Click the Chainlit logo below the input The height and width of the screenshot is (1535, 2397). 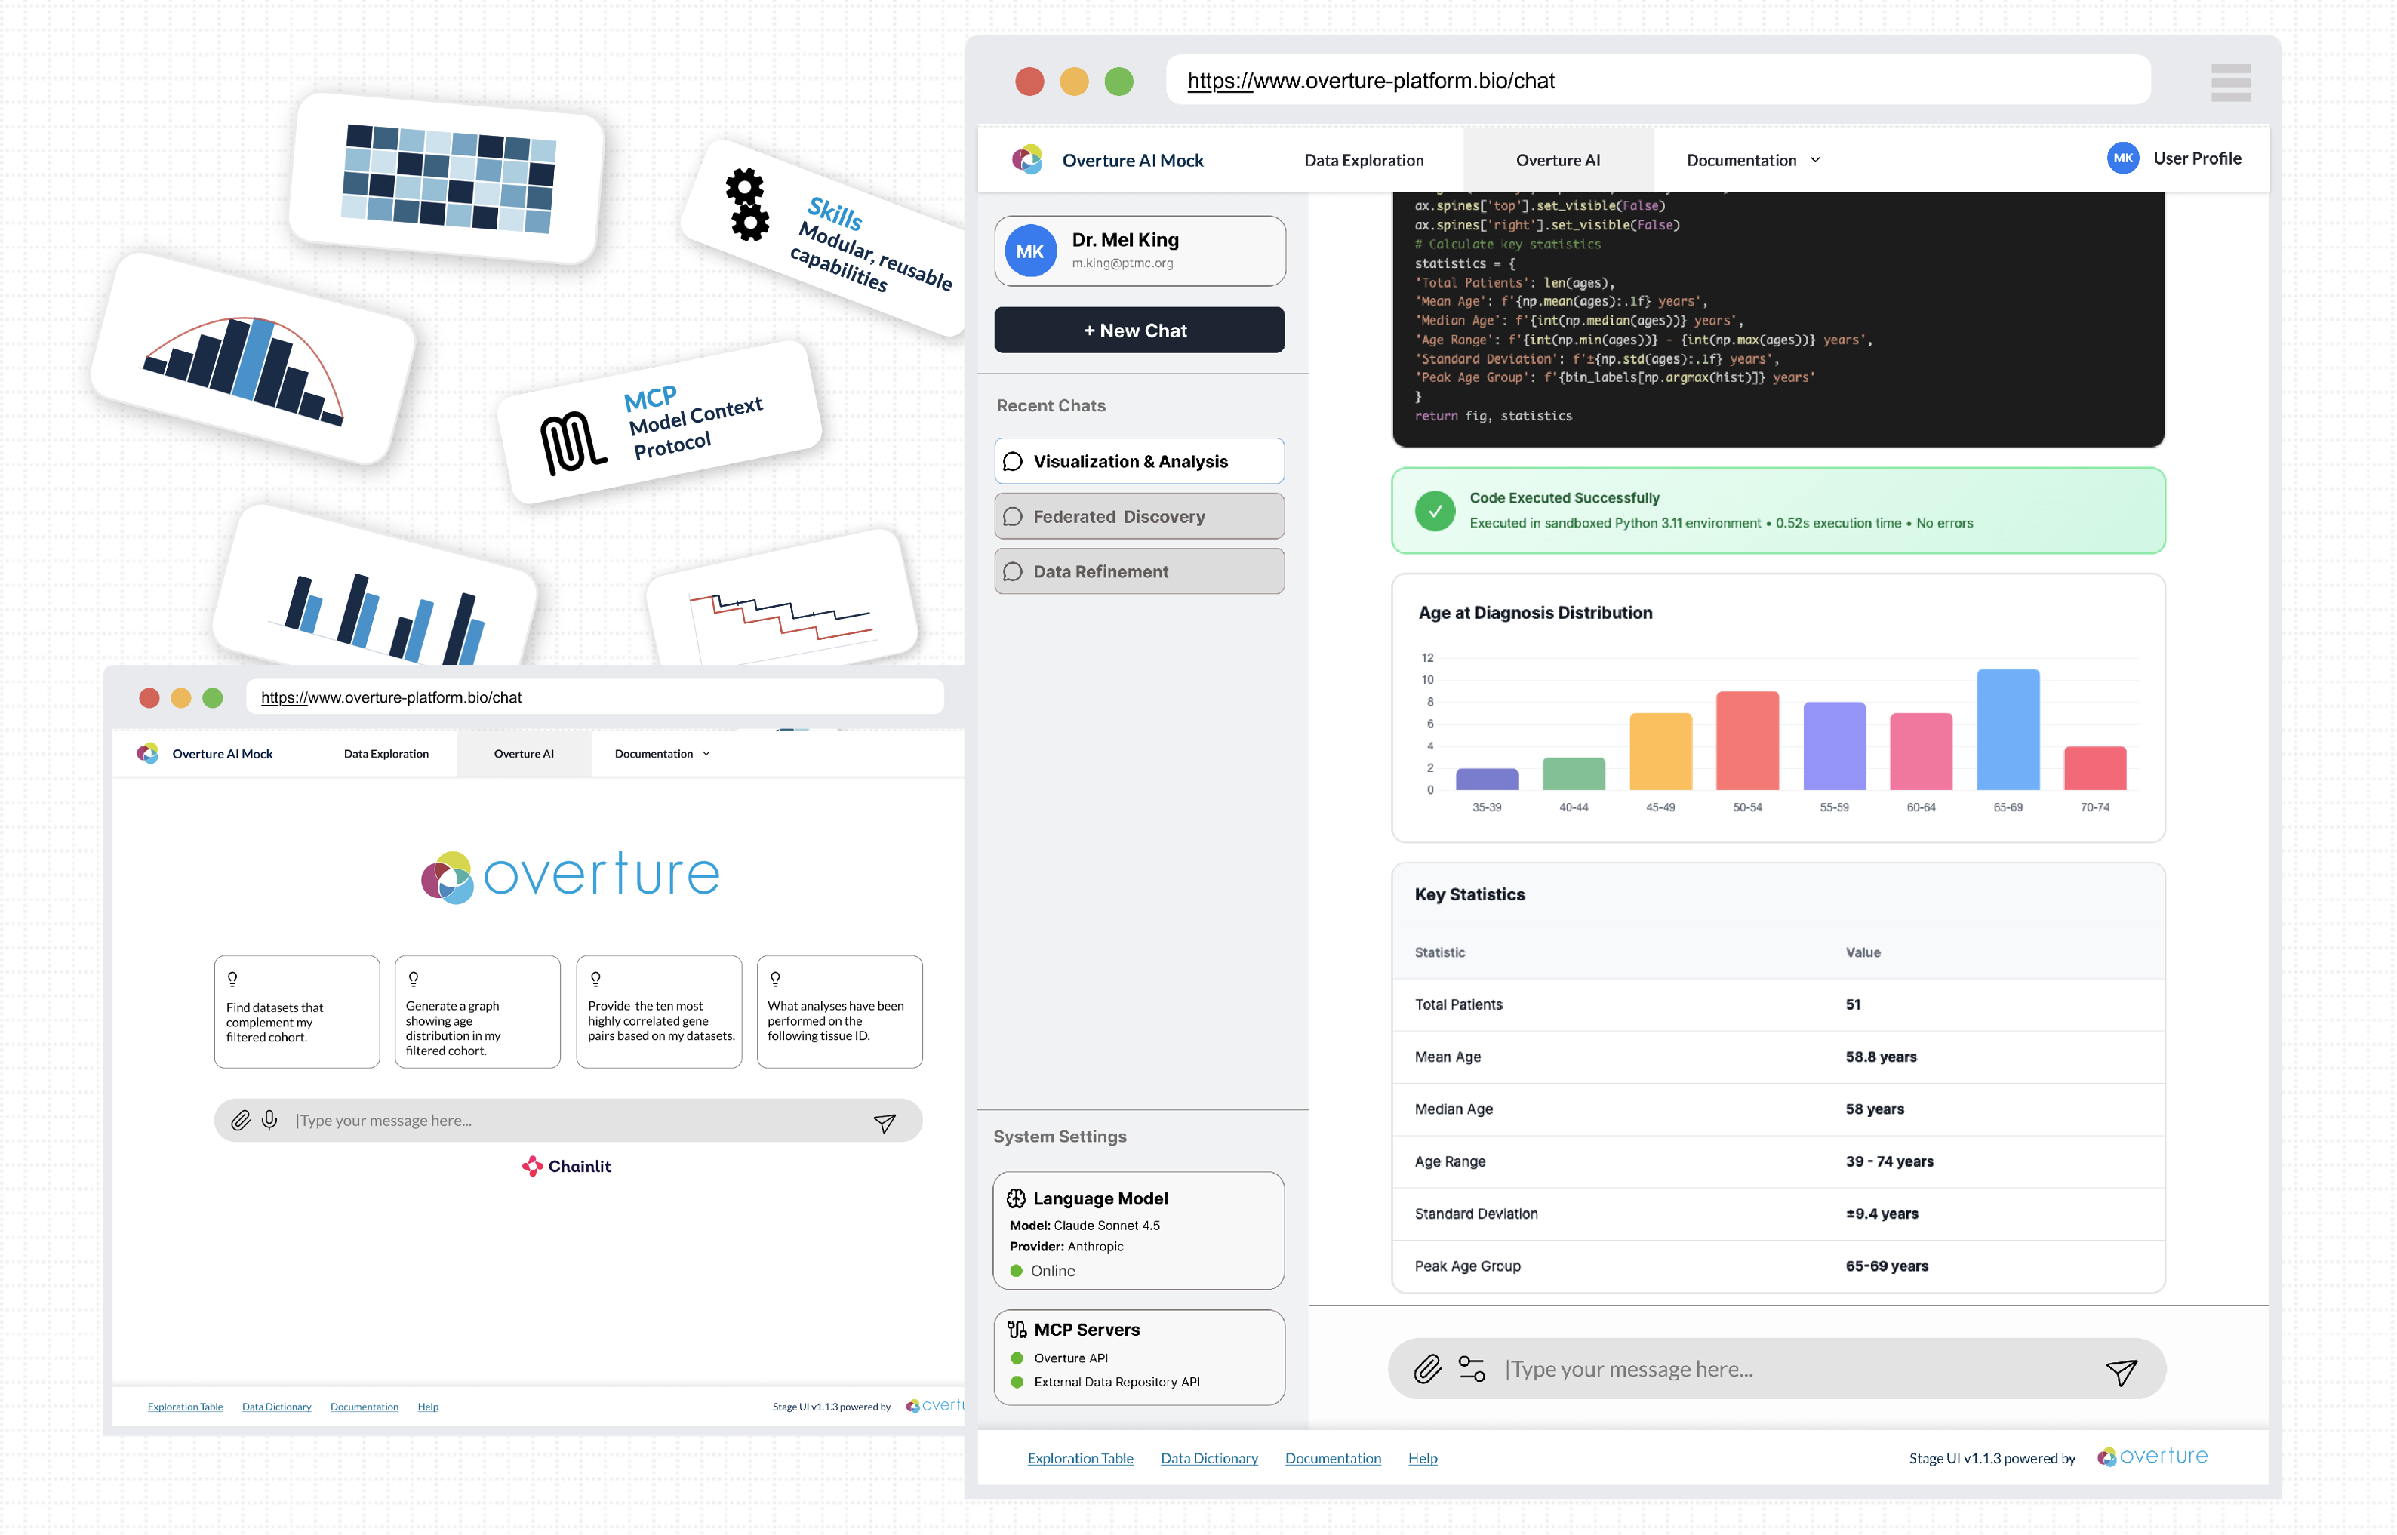[x=566, y=1166]
